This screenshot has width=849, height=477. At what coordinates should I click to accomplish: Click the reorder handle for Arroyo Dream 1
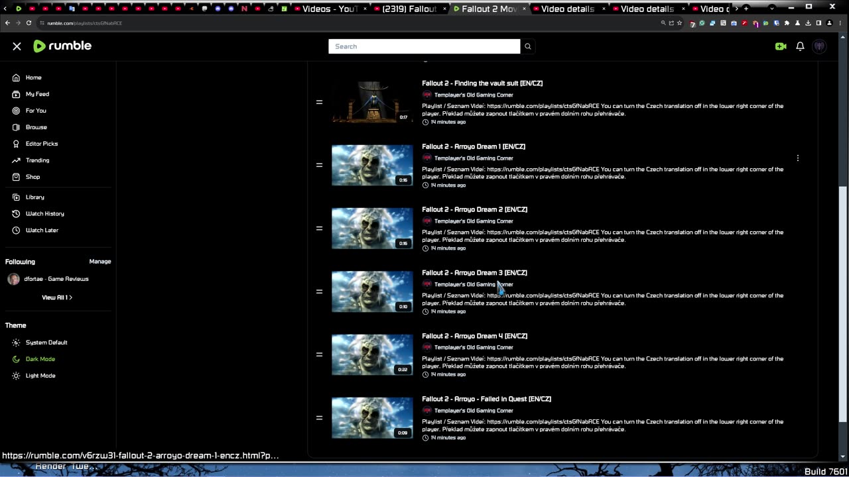tap(319, 165)
